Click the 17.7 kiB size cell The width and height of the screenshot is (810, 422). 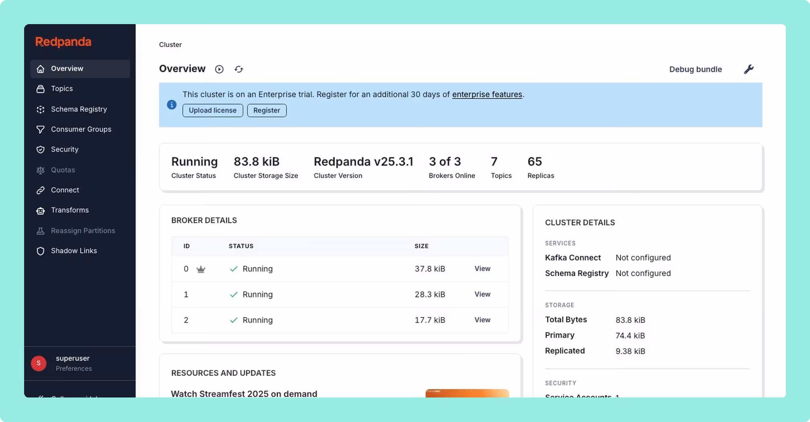(430, 320)
